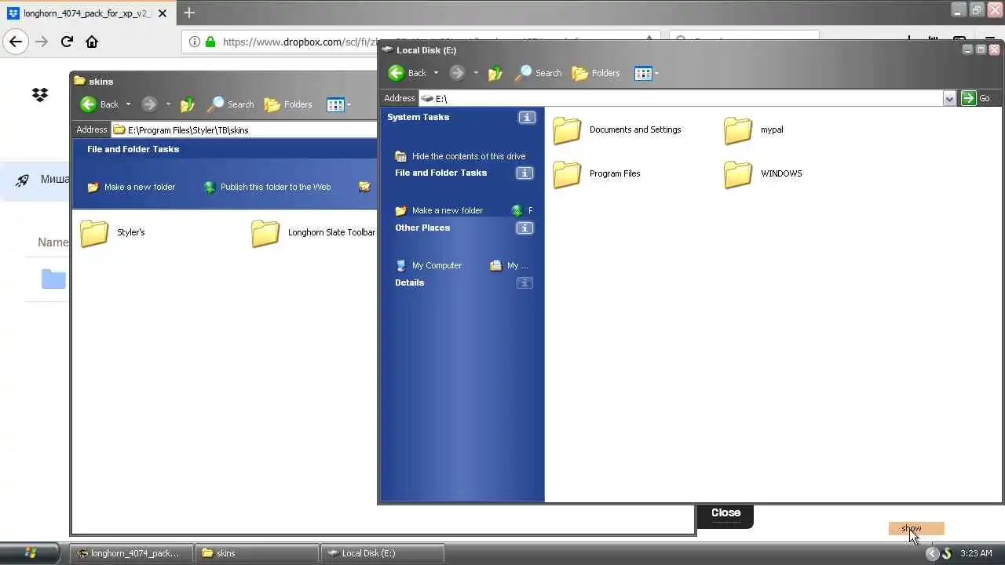The height and width of the screenshot is (565, 1005).
Task: Go back in Local Disk (E:) window
Action: coord(407,73)
